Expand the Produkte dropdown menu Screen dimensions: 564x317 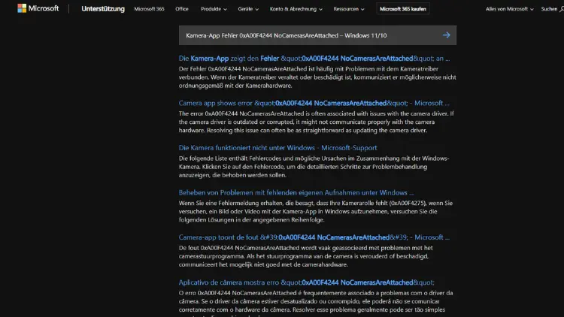(x=214, y=9)
